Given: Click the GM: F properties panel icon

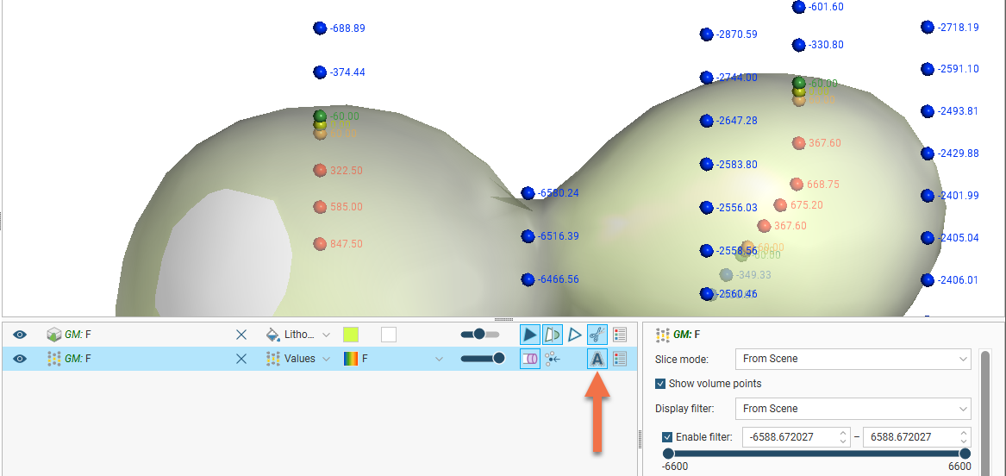Looking at the screenshot, I should pyautogui.click(x=662, y=335).
